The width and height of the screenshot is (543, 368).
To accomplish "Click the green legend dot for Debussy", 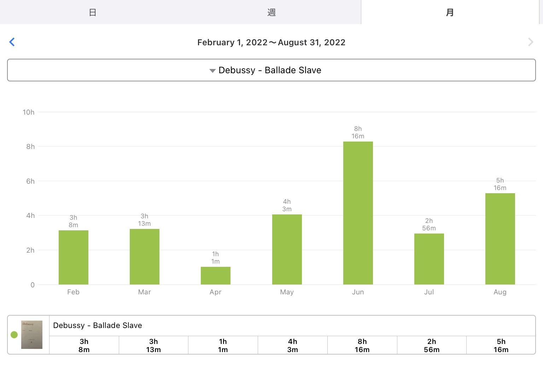I will [x=14, y=335].
